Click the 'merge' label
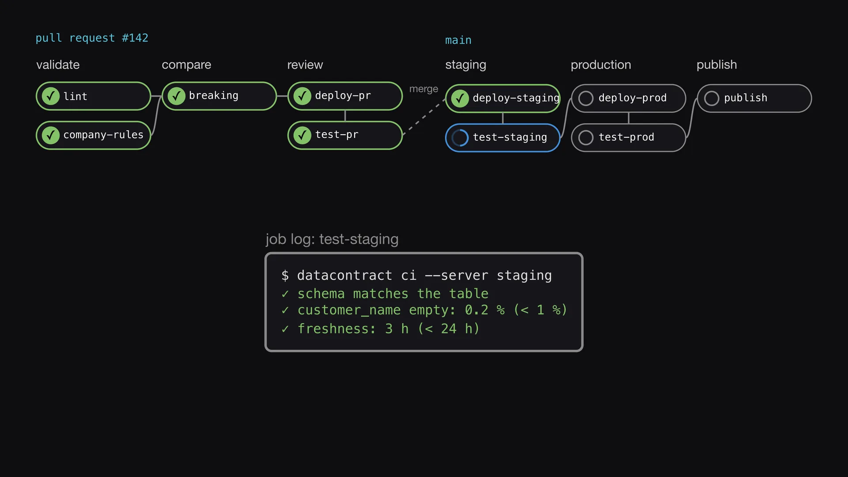The height and width of the screenshot is (477, 848). (x=424, y=89)
